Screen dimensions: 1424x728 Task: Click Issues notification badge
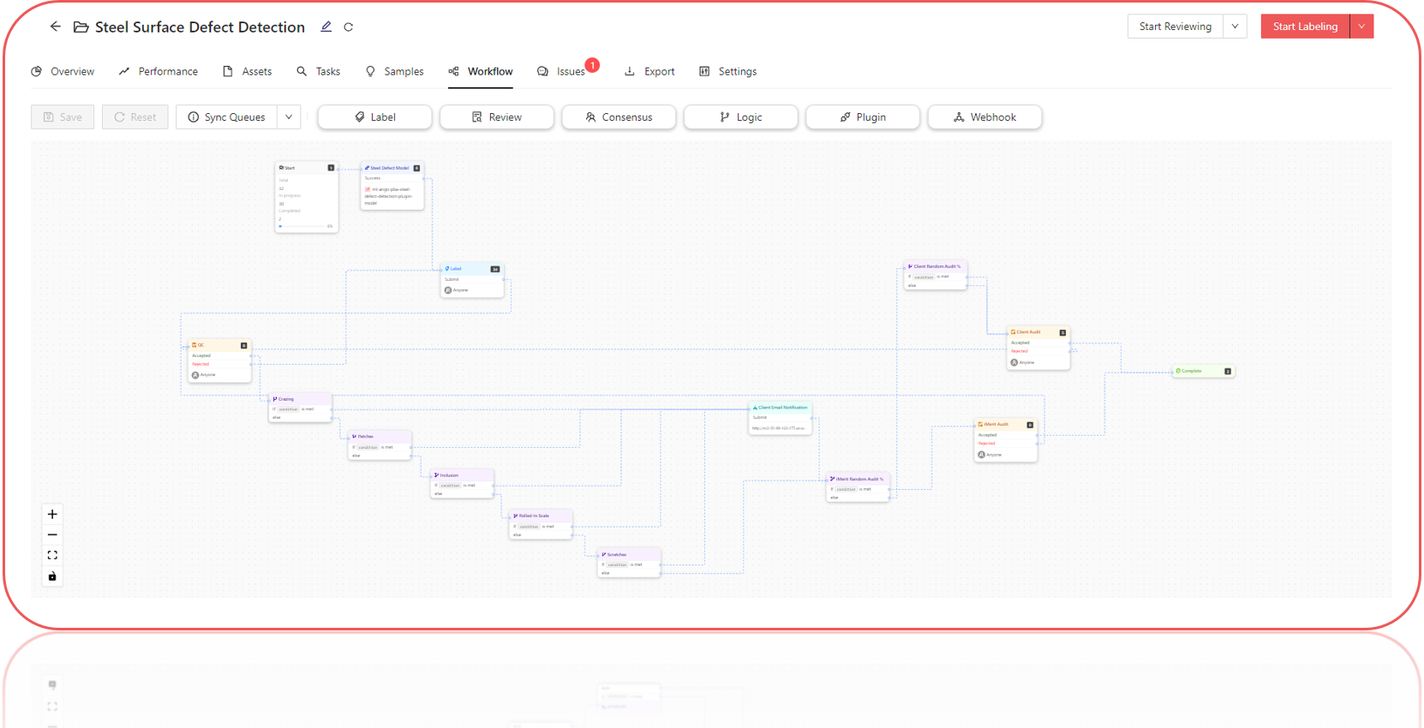(x=592, y=65)
